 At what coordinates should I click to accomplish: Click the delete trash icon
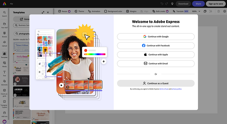[x=218, y=11]
